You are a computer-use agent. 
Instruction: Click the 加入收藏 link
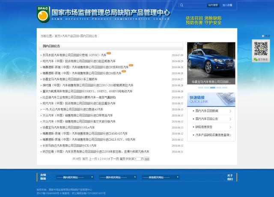pos(227,5)
